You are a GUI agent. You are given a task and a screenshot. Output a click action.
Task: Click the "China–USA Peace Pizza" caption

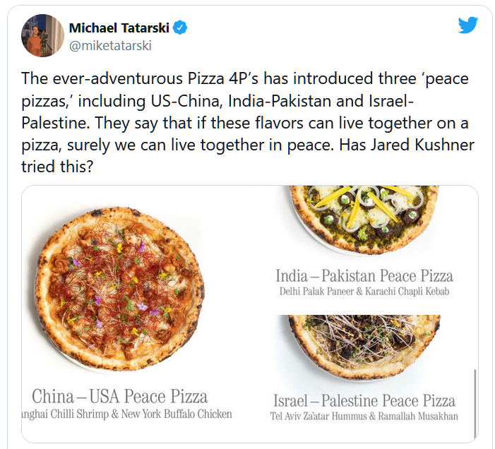pyautogui.click(x=120, y=396)
